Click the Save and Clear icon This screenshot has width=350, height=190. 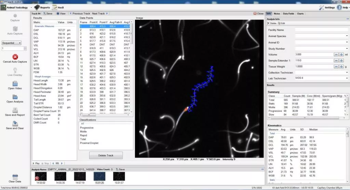15,123
